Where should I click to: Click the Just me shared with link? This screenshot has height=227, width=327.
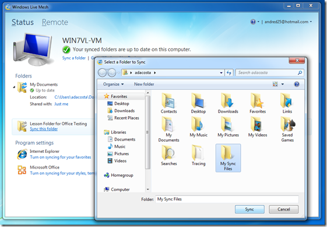61,104
